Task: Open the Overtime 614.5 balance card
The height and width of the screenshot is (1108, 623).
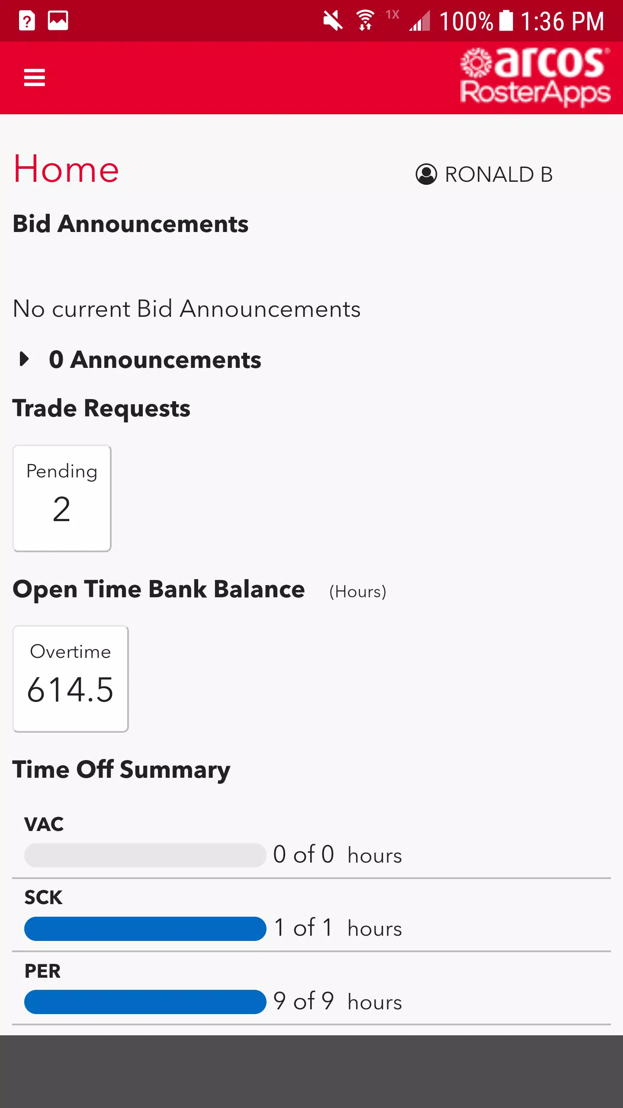Action: pos(71,678)
